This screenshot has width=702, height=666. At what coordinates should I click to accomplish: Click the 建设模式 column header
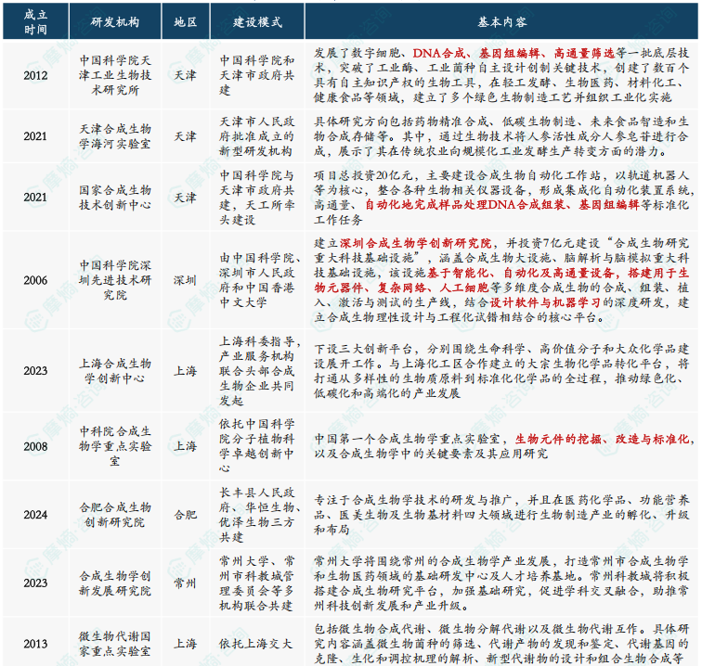click(x=257, y=22)
